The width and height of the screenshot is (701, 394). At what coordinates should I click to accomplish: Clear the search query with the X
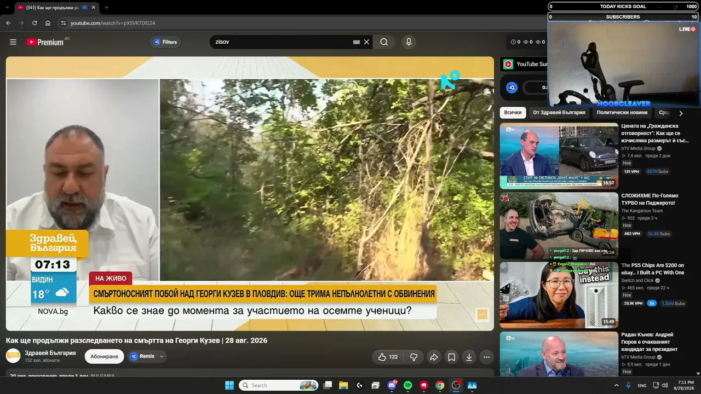[367, 42]
